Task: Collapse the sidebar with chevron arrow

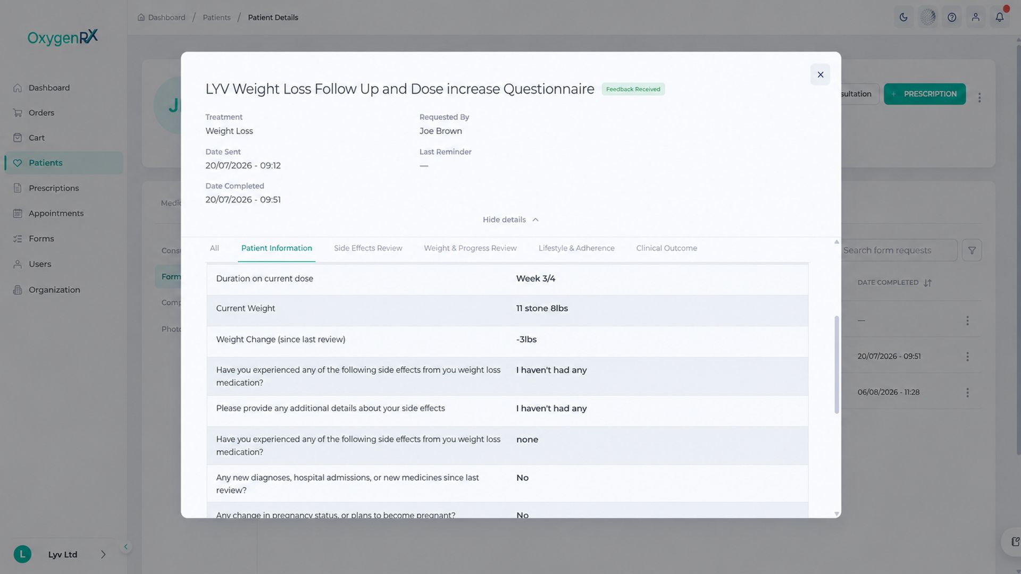Action: point(125,547)
